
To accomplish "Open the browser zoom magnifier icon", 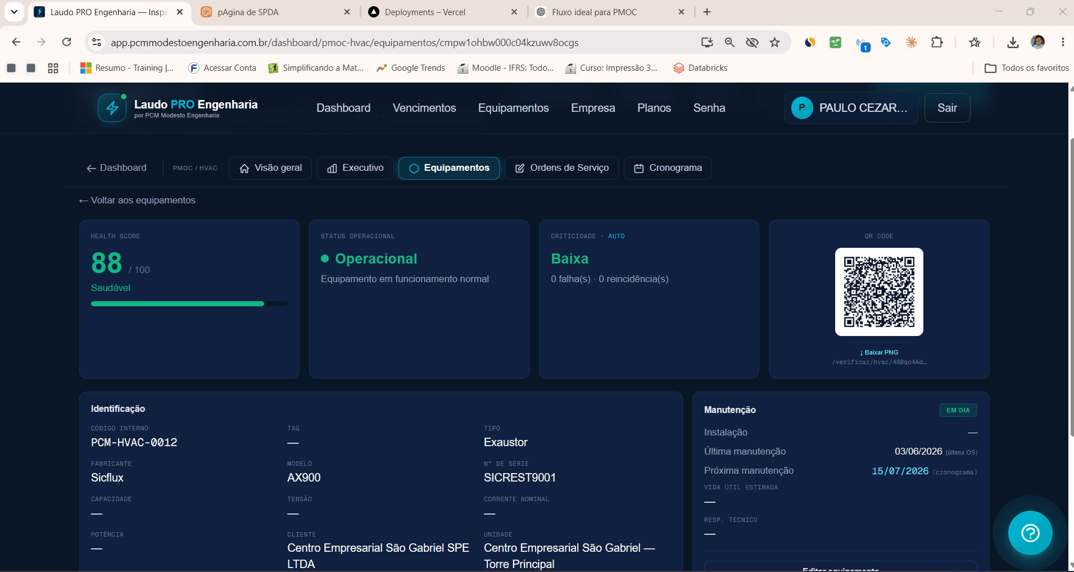I will [729, 42].
